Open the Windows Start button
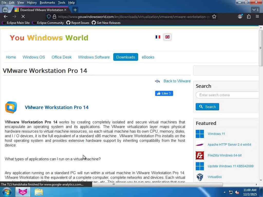Image resolution: width=263 pixels, height=197 pixels. click(7, 192)
